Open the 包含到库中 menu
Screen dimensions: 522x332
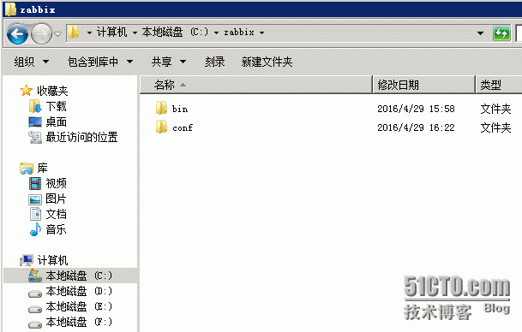pos(100,62)
